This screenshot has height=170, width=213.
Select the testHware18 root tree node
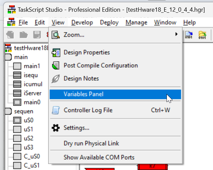pyautogui.click(x=31, y=48)
